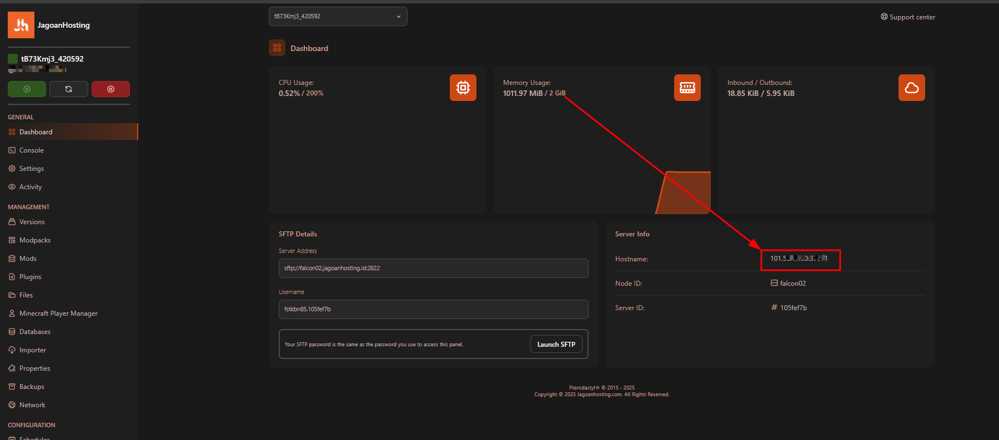Click the Memory usage graph area
This screenshot has width=999, height=440.
[683, 193]
